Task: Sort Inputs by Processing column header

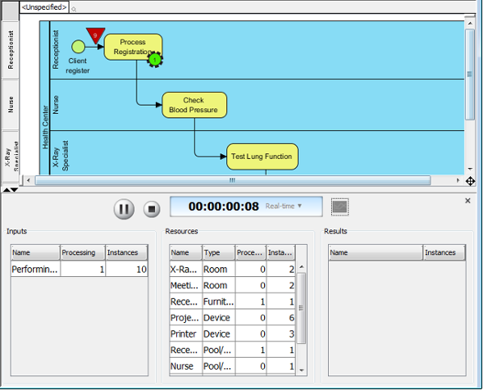Action: (82, 253)
